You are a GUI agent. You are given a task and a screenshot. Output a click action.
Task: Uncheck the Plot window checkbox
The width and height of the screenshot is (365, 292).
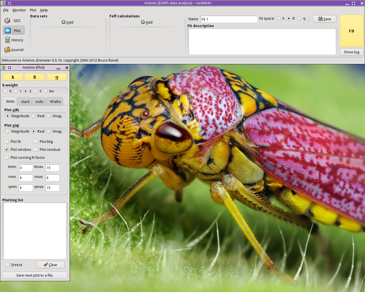pos(18,150)
